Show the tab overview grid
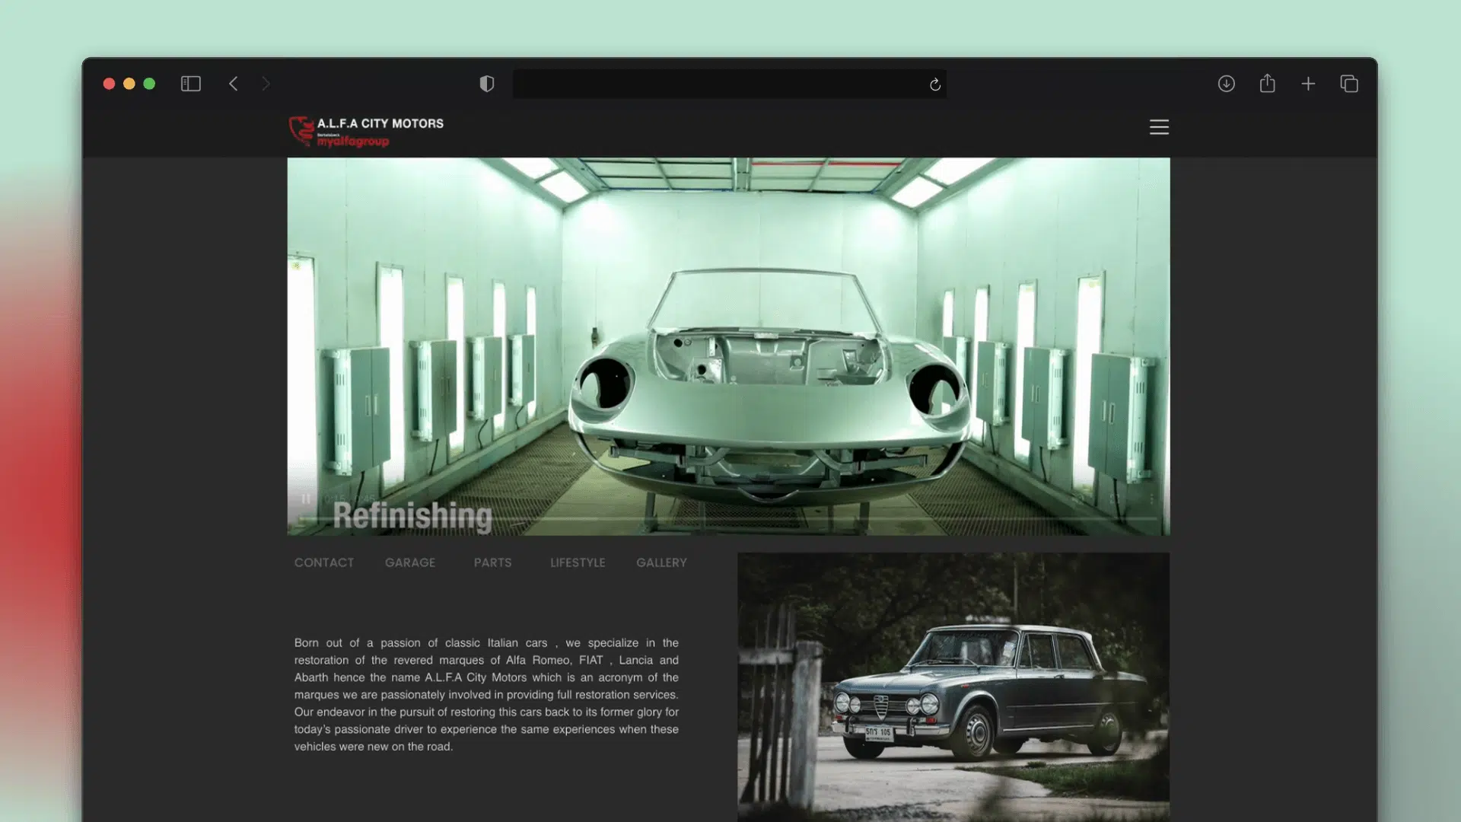This screenshot has height=822, width=1461. tap(1349, 84)
